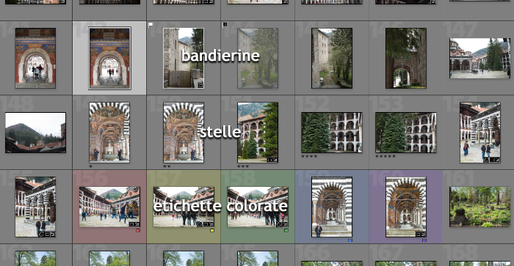Viewport: 514px width, 266px height.
Task: Click the red color label in cell 156
Action: tap(138, 231)
